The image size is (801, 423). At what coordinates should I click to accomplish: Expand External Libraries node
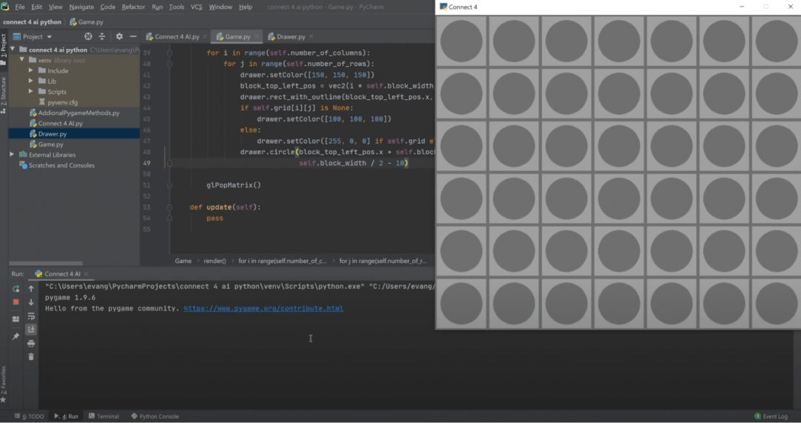point(12,155)
